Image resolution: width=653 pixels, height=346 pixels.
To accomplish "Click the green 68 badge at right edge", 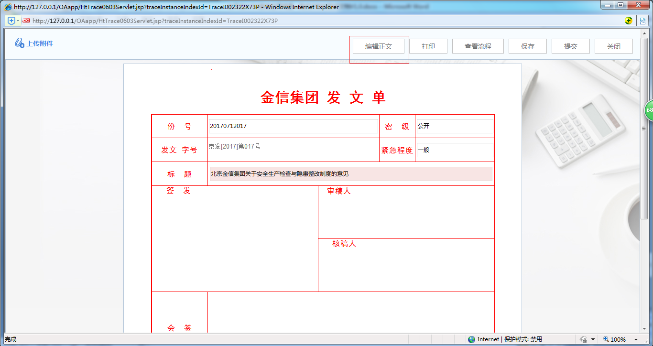I will (x=649, y=110).
